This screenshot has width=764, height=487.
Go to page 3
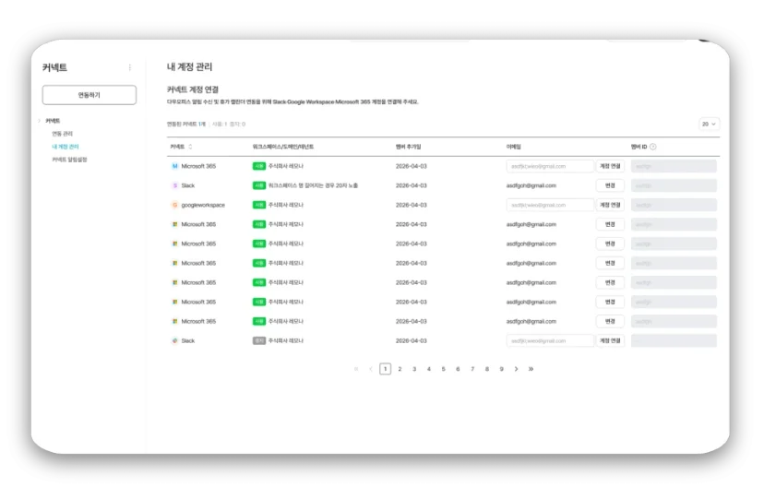tap(414, 369)
